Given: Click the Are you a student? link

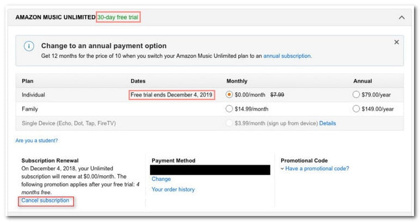Looking at the screenshot, I should pyautogui.click(x=36, y=141).
